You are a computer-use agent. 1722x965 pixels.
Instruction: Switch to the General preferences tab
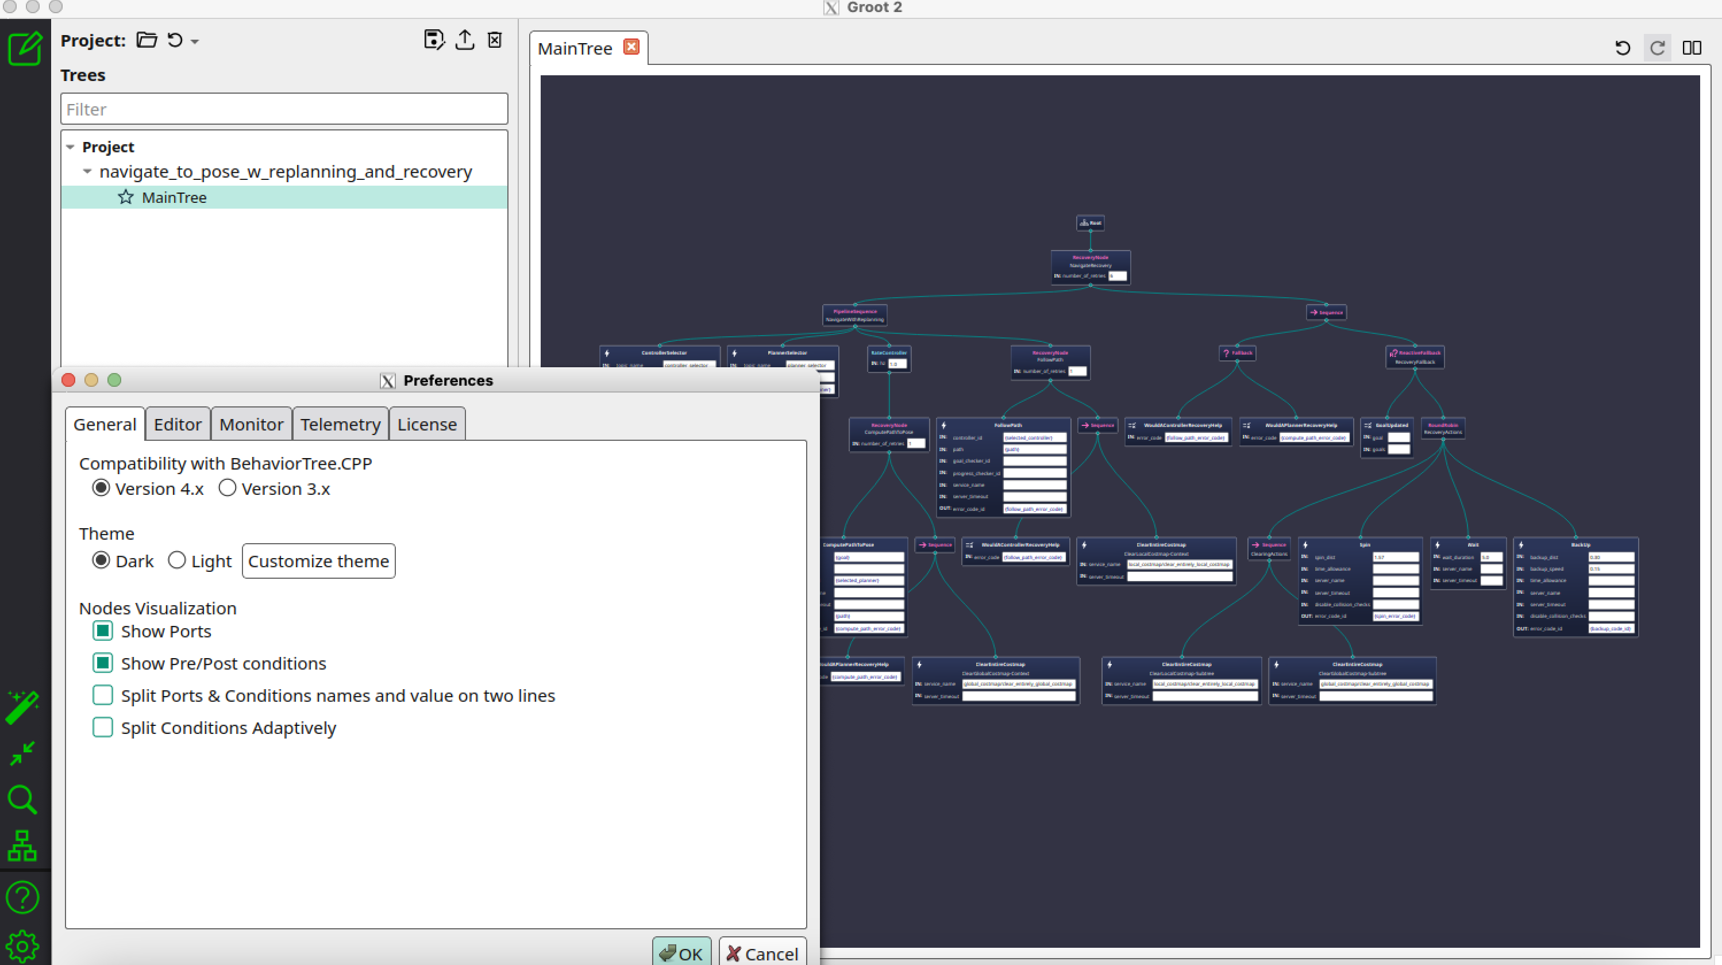(x=105, y=424)
